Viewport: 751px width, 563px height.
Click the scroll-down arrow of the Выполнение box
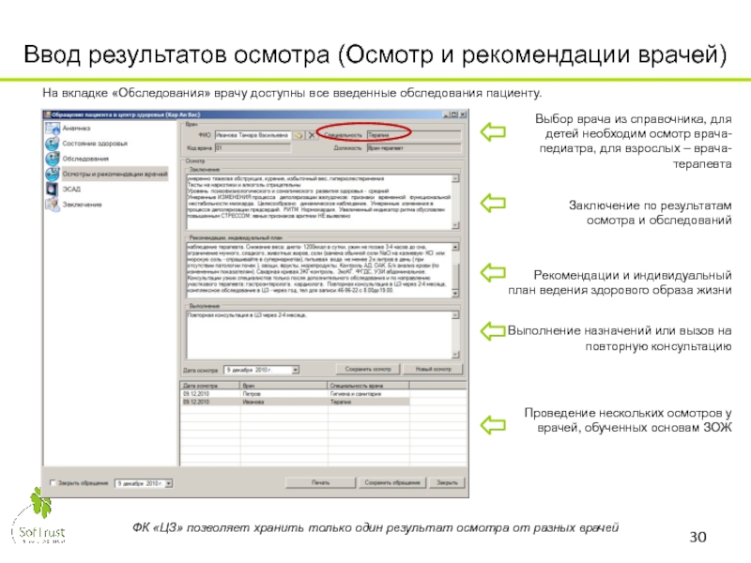pos(455,355)
